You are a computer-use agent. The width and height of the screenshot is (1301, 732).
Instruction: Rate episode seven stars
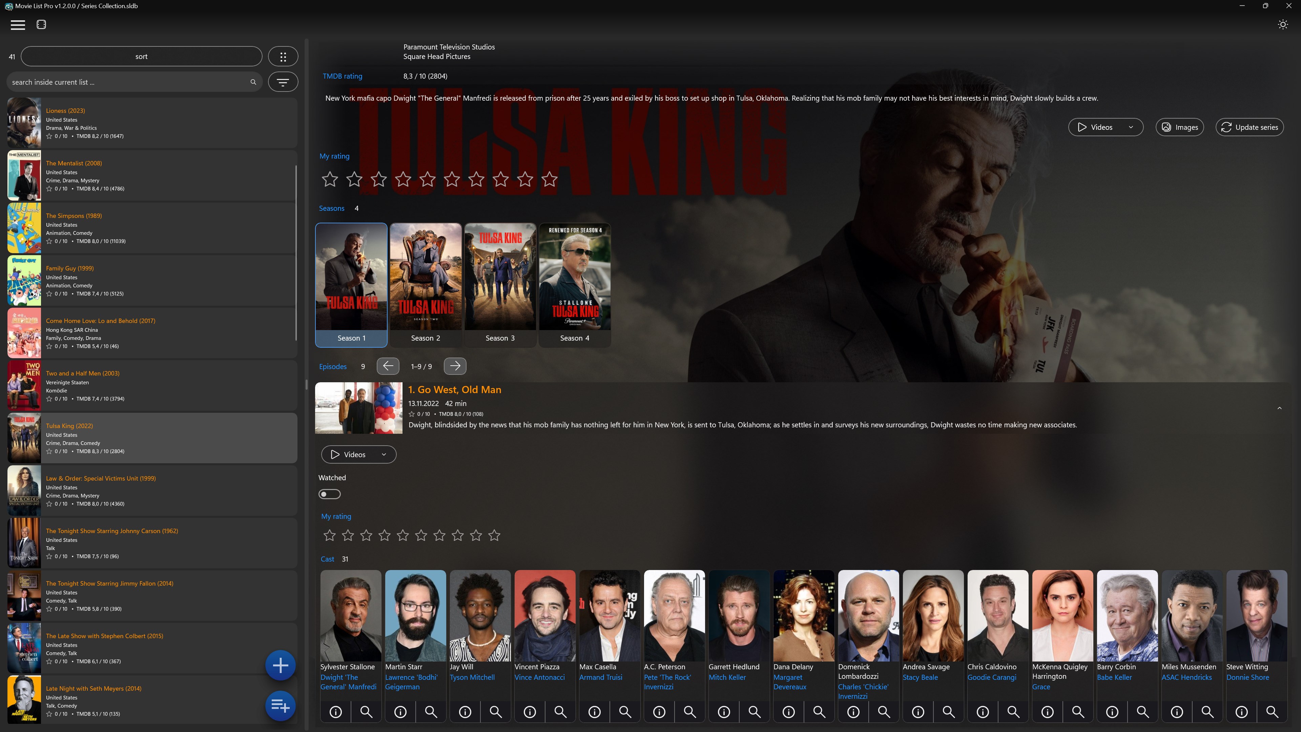point(439,535)
